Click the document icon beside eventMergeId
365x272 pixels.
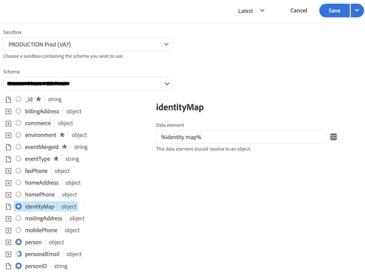(8, 147)
